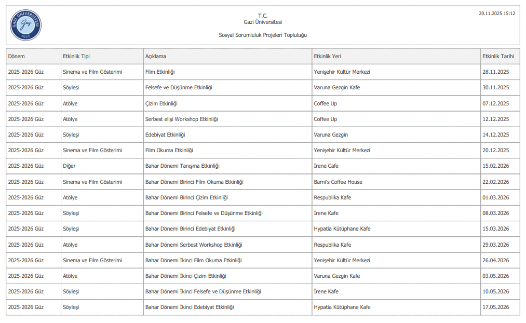Click the Barni's Coffee House venue cell
This screenshot has height=323, width=526.
(338, 182)
